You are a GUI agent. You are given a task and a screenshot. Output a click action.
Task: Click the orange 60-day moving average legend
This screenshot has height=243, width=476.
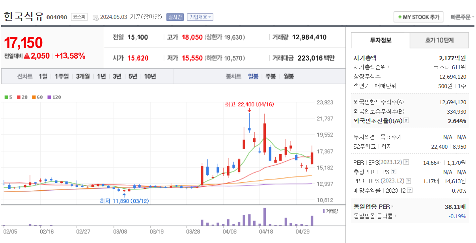pos(37,97)
